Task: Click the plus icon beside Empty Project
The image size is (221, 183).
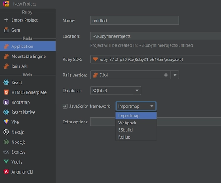Action: pos(6,20)
